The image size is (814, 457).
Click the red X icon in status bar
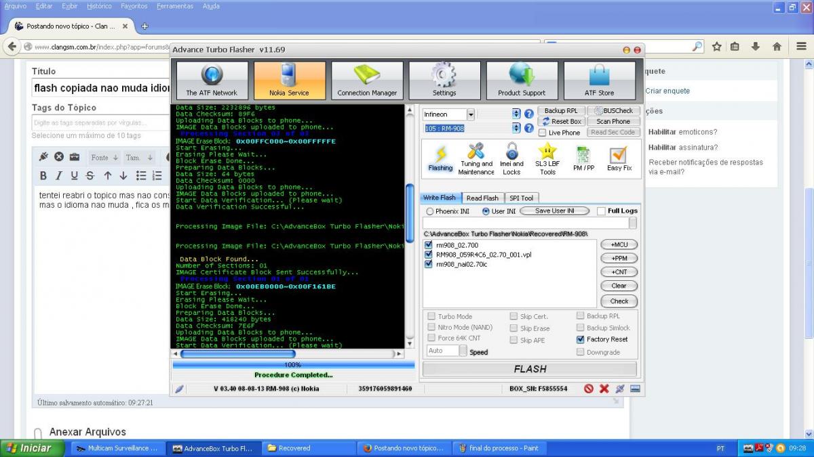[x=604, y=389]
